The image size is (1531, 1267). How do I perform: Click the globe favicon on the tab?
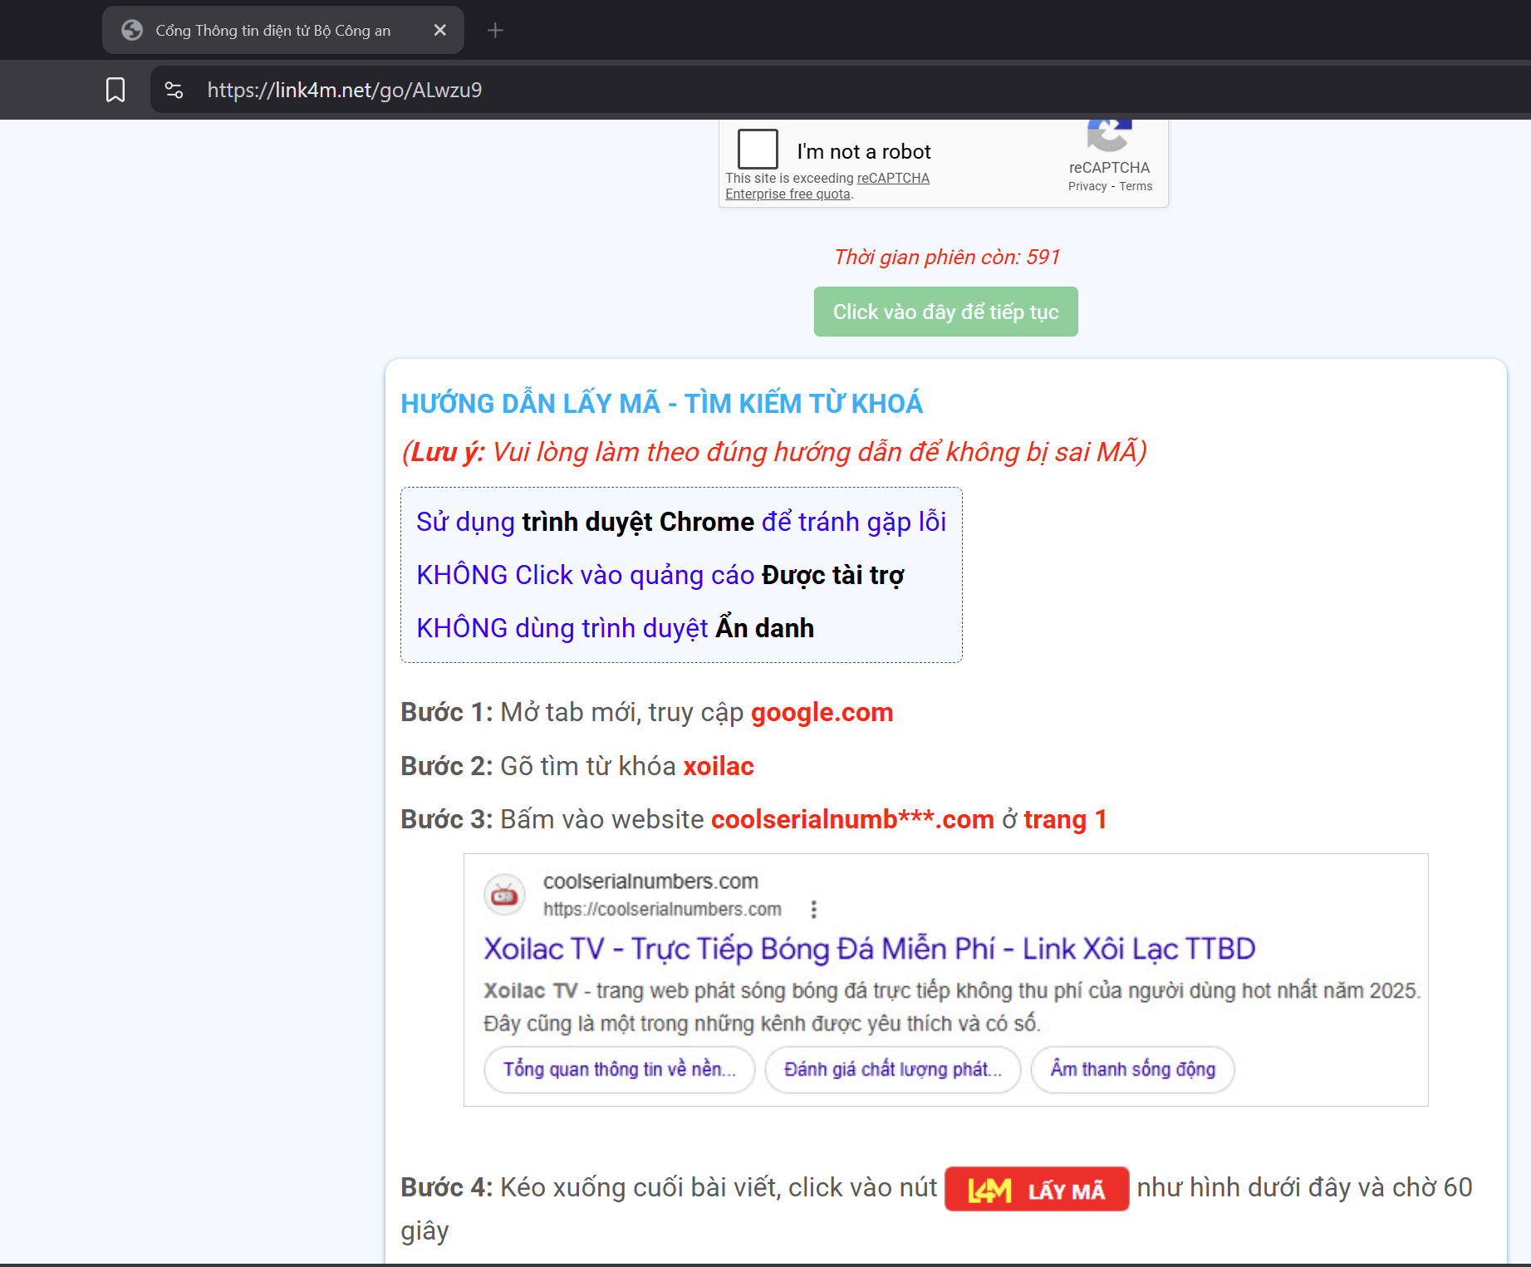132,31
